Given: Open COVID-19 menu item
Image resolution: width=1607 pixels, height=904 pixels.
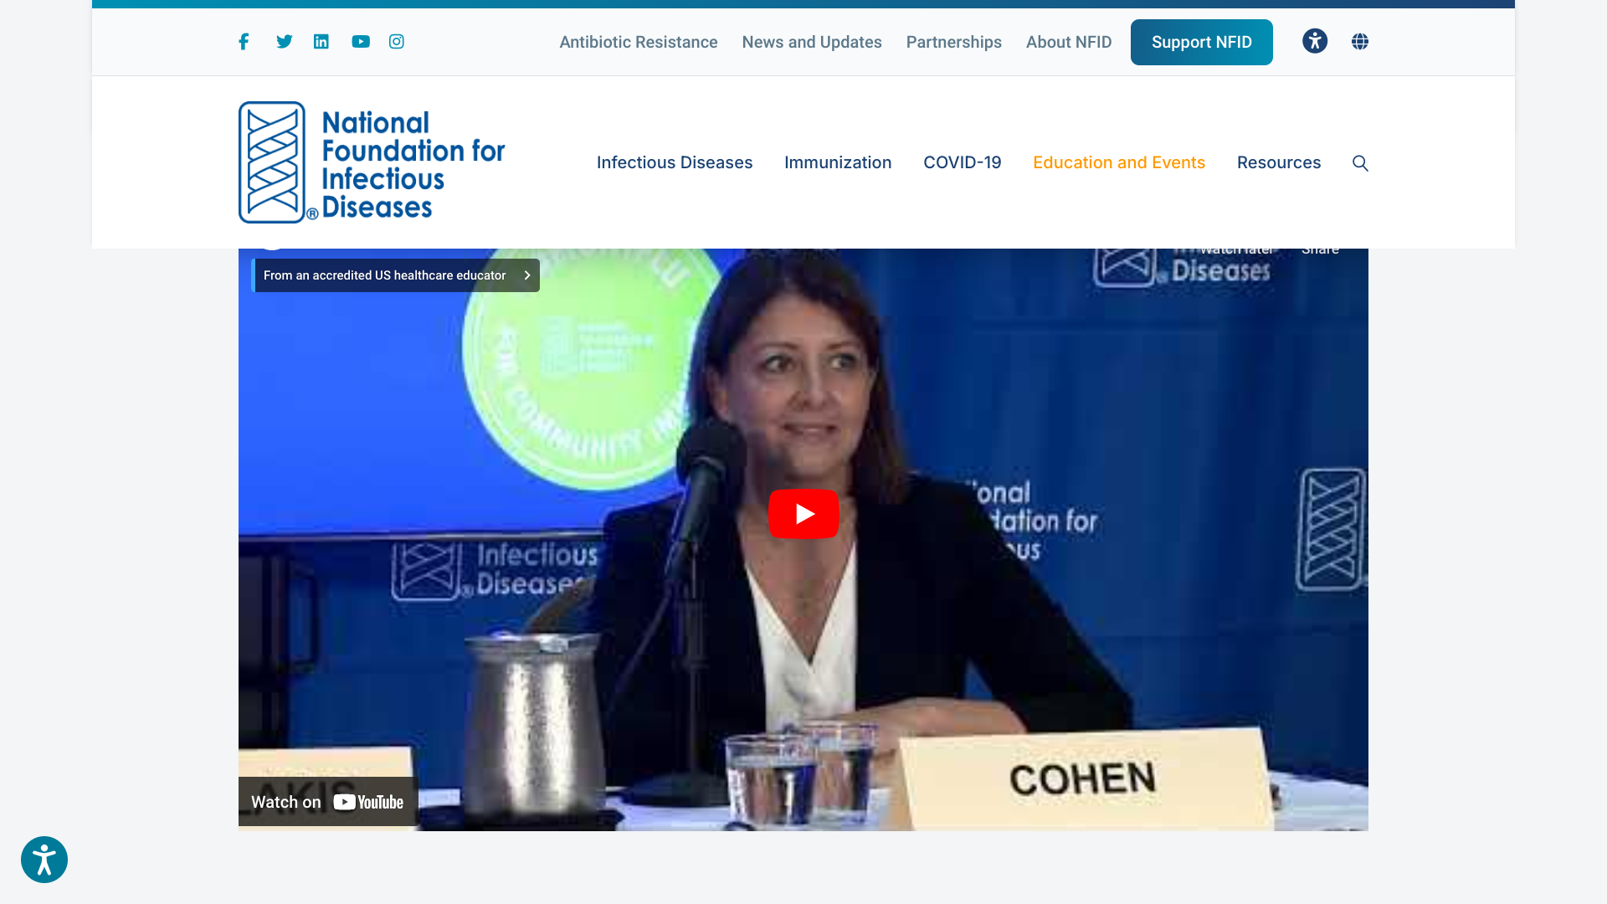Looking at the screenshot, I should (x=963, y=162).
